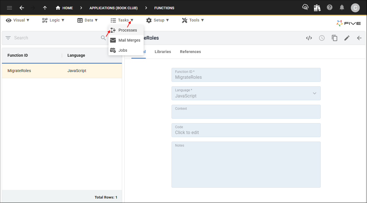Switch to the Libraries tab
This screenshot has height=203, width=367.
(x=163, y=52)
